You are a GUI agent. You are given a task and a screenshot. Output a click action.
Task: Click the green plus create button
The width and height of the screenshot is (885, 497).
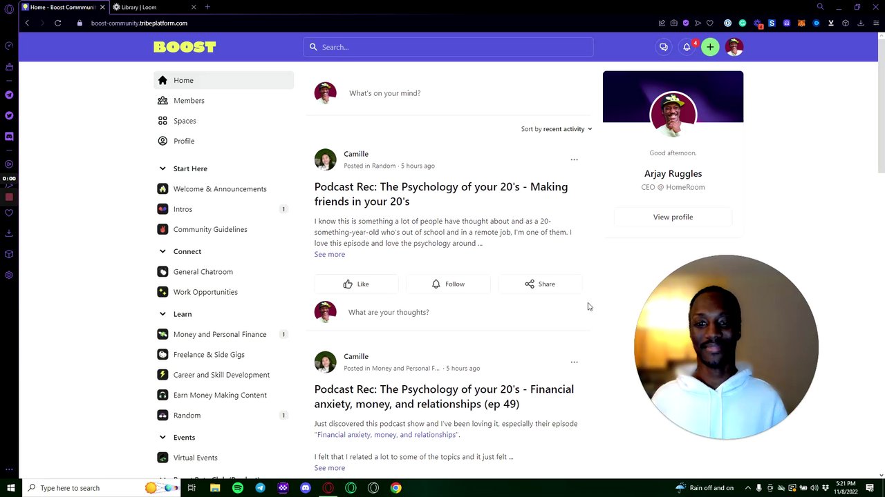tap(710, 47)
